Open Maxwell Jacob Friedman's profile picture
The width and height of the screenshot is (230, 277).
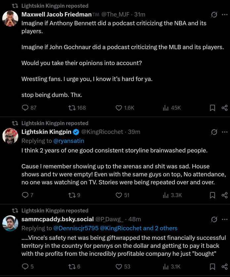point(10,18)
